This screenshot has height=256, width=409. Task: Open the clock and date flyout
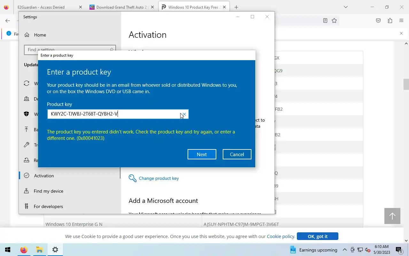point(382,250)
